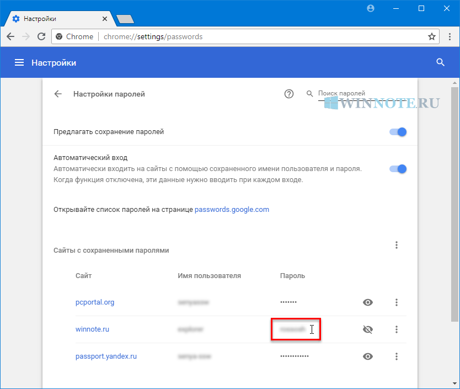
Task: Open a new tab
Action: [125, 19]
